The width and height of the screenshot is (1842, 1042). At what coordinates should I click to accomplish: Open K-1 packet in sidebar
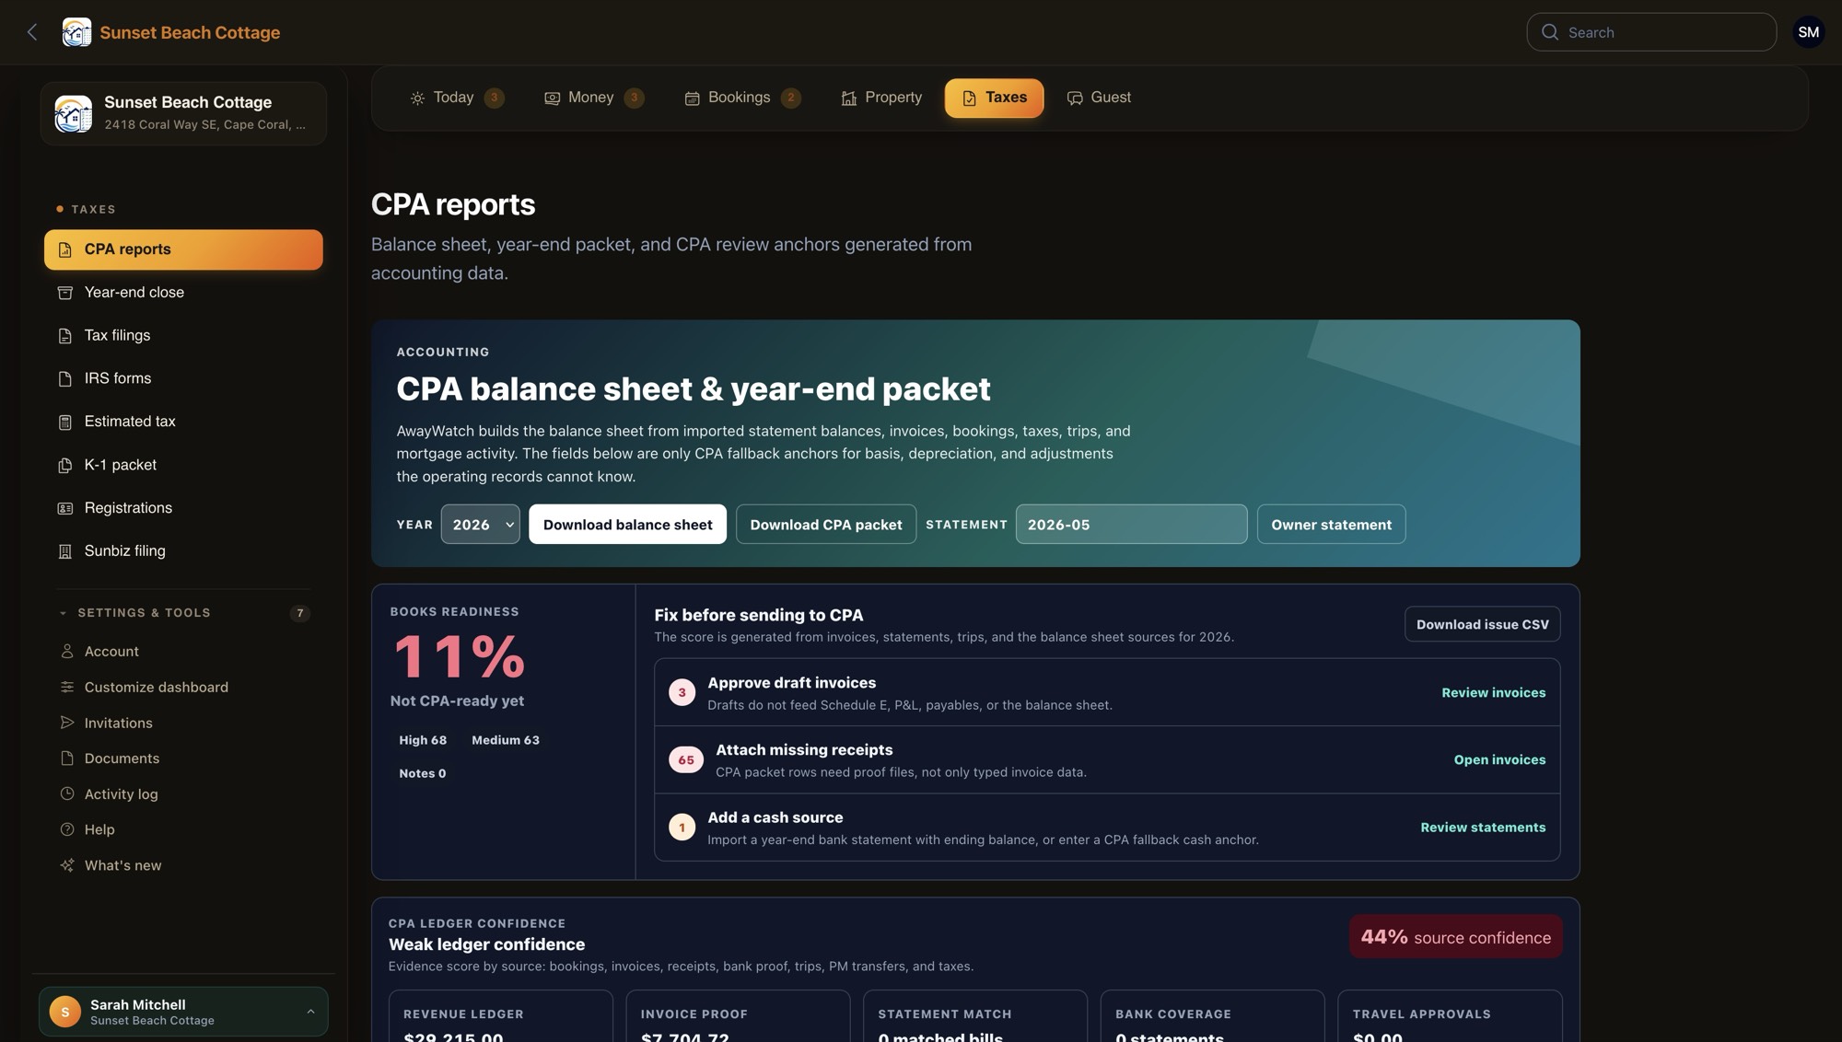(183, 465)
